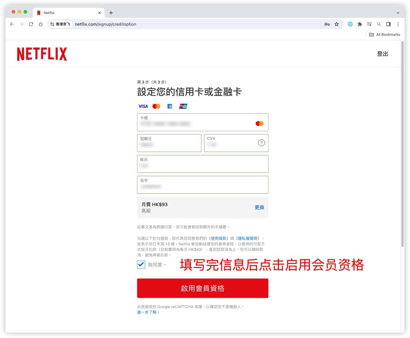Click heading 設定您的信用卡或金融卡
Screen dimensions: 410x338
coord(189,92)
